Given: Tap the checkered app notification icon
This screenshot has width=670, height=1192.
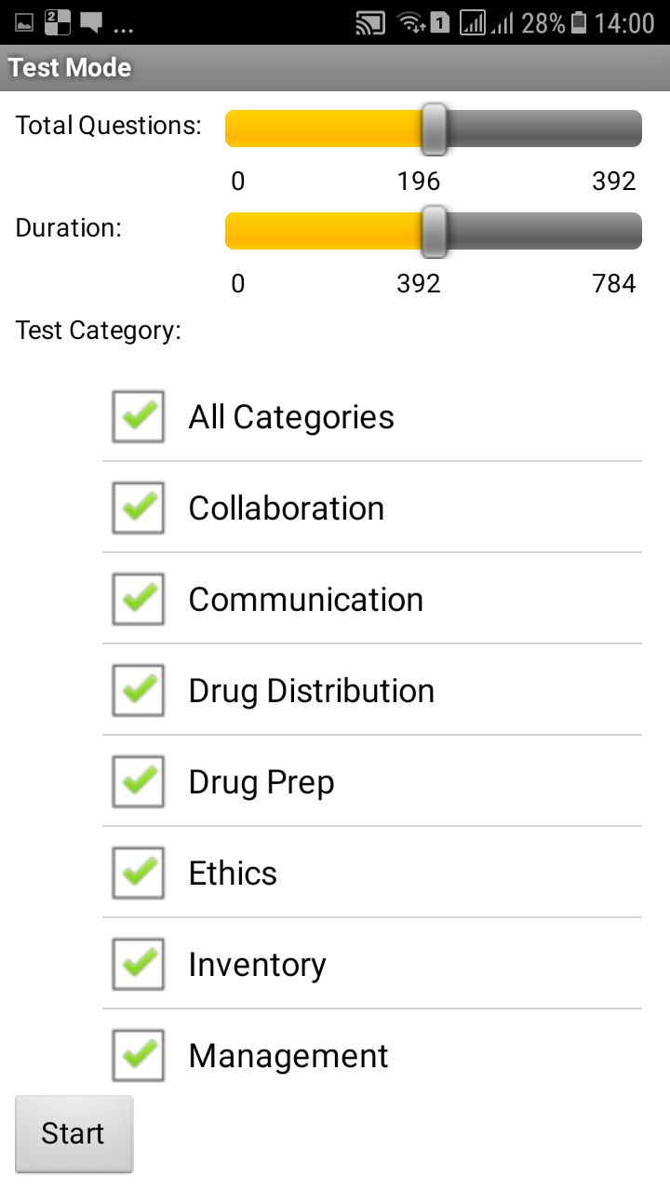Looking at the screenshot, I should tap(58, 23).
